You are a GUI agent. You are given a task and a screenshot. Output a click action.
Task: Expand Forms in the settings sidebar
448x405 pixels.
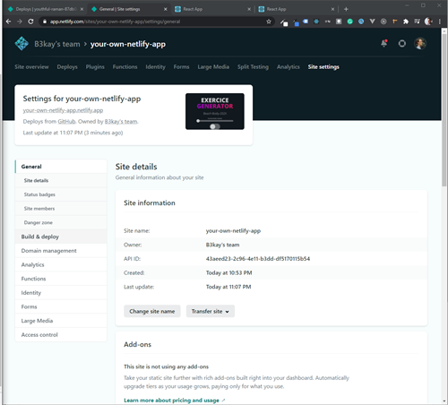pos(61,306)
